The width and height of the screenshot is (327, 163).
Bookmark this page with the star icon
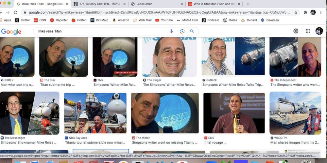pos(296,12)
